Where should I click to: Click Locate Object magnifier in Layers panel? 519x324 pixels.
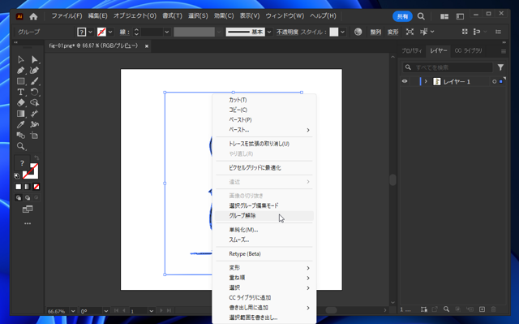coord(447,309)
